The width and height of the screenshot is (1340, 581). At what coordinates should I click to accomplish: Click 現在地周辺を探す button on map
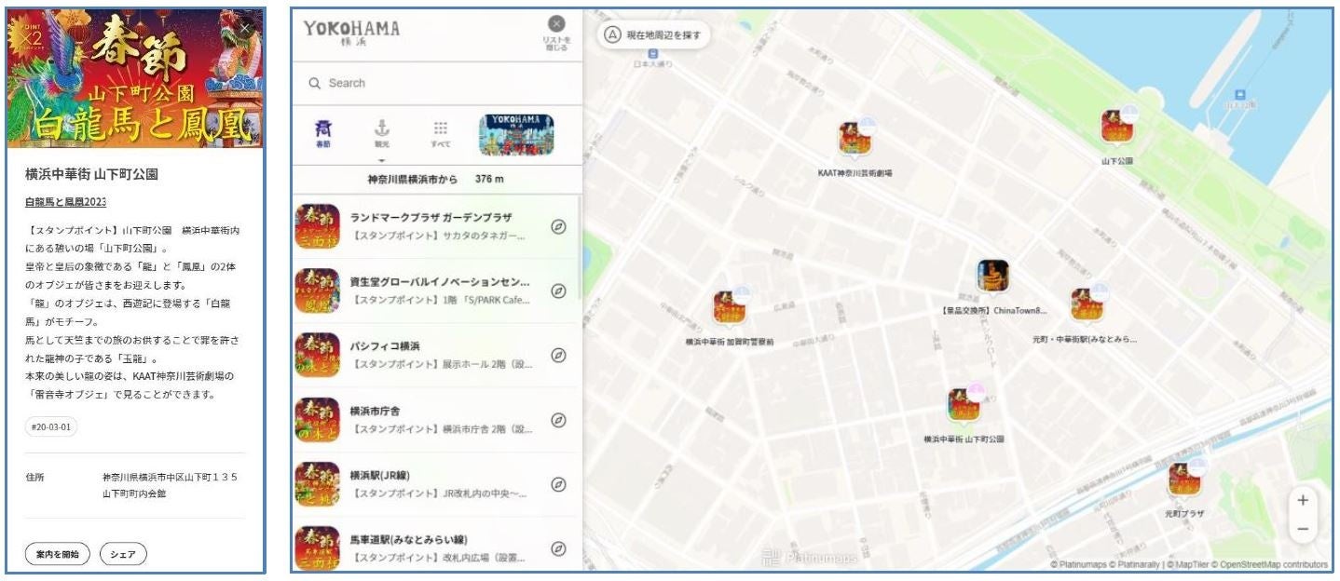[x=653, y=35]
